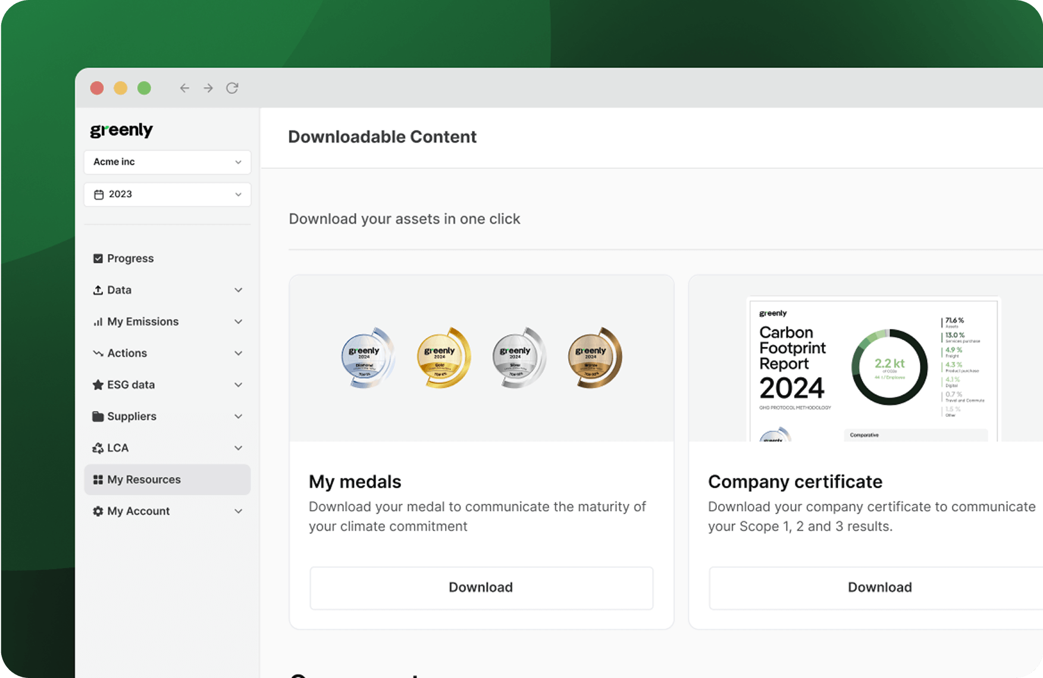The width and height of the screenshot is (1043, 678).
Task: Click the My Resources grid icon
Action: tap(98, 479)
